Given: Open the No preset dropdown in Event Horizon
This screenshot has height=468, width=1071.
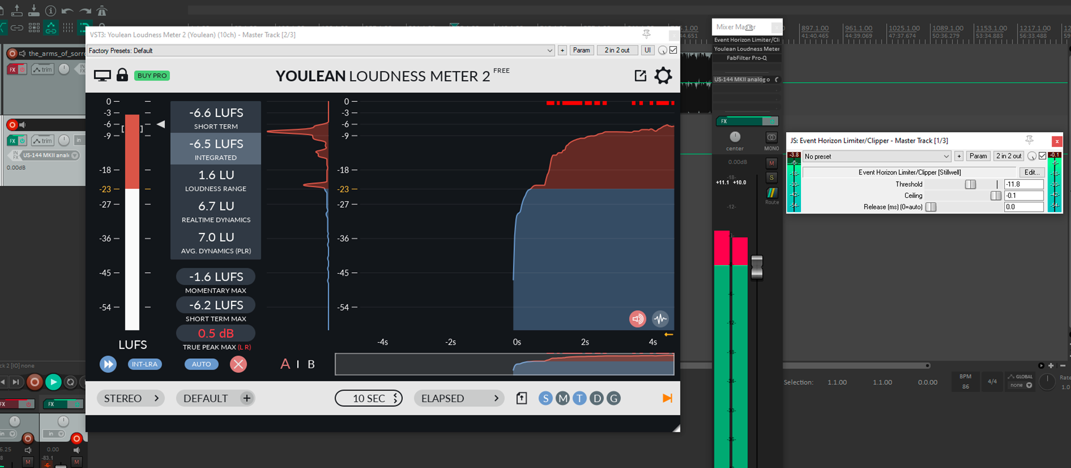Looking at the screenshot, I should click(877, 157).
